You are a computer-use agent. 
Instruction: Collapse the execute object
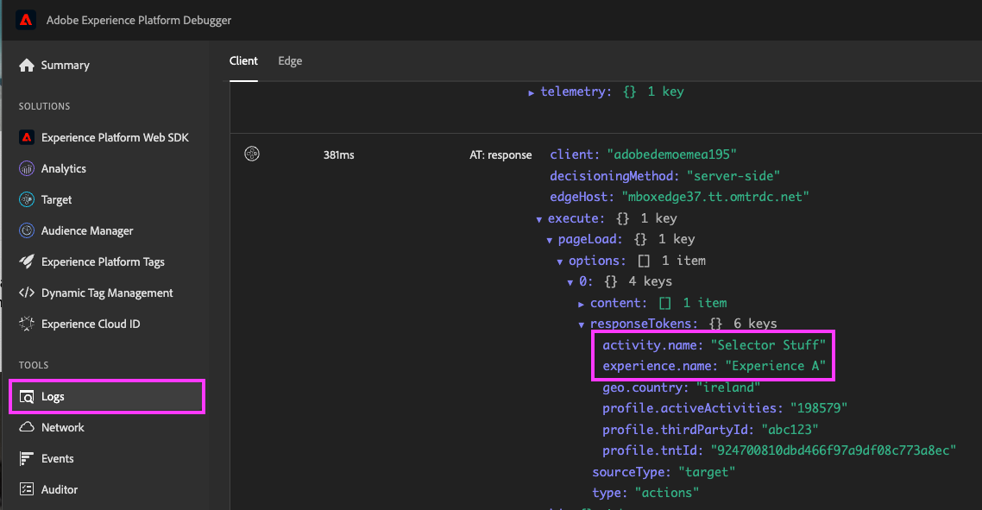(x=539, y=218)
